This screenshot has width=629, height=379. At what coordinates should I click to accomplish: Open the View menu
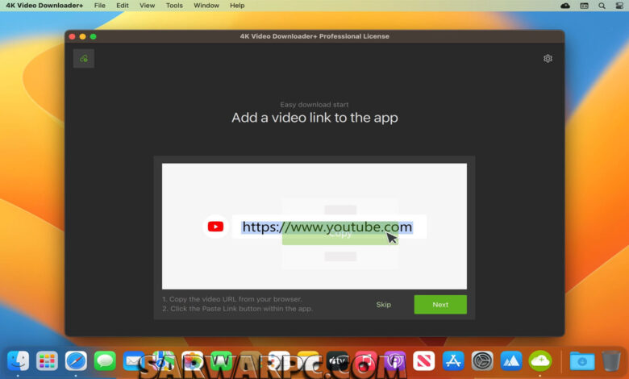(147, 6)
